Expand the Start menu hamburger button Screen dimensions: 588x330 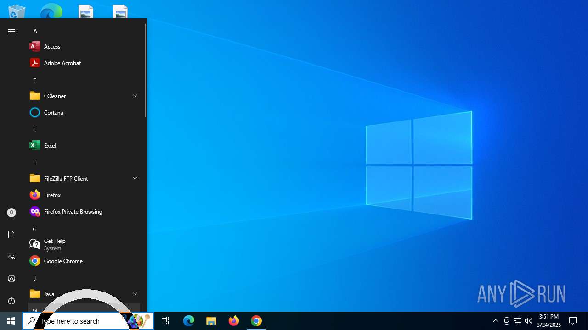coord(11,31)
